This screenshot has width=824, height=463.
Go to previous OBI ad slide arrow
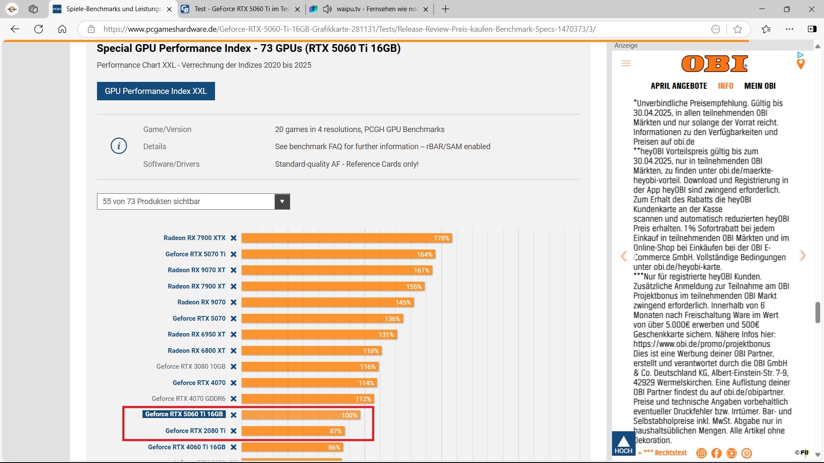coord(624,256)
